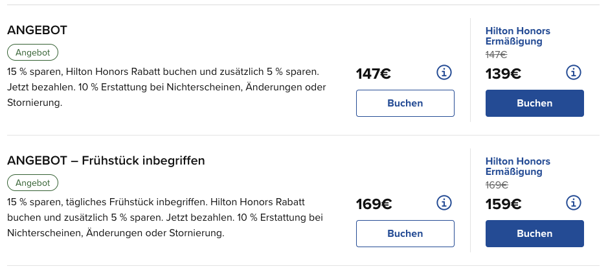Book the 147€ offer with outlined Buchen button
608x273 pixels.
coord(405,103)
